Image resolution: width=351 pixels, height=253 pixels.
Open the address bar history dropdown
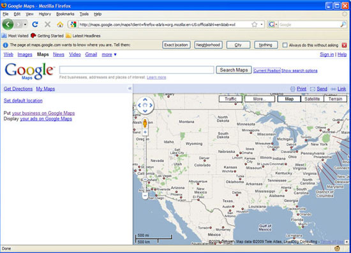tap(262, 24)
